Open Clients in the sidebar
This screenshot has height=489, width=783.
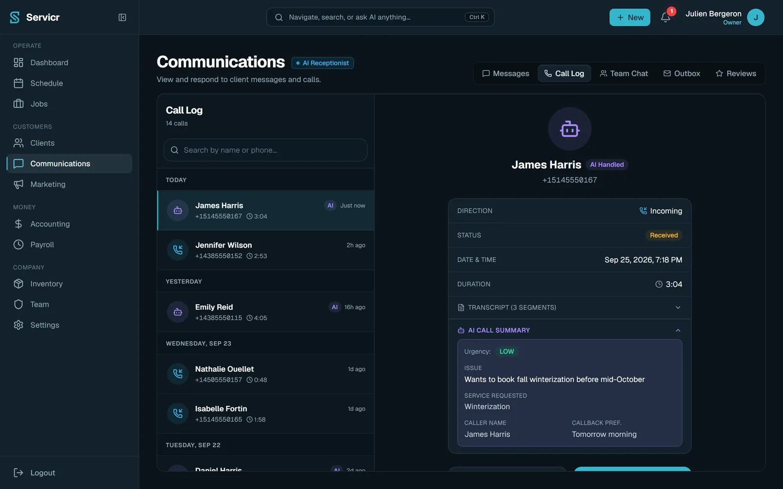point(69,143)
